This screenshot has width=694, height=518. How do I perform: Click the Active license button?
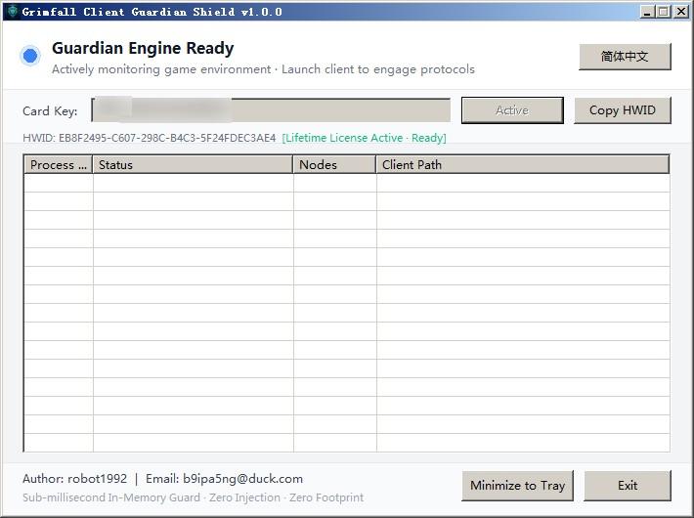pyautogui.click(x=512, y=110)
